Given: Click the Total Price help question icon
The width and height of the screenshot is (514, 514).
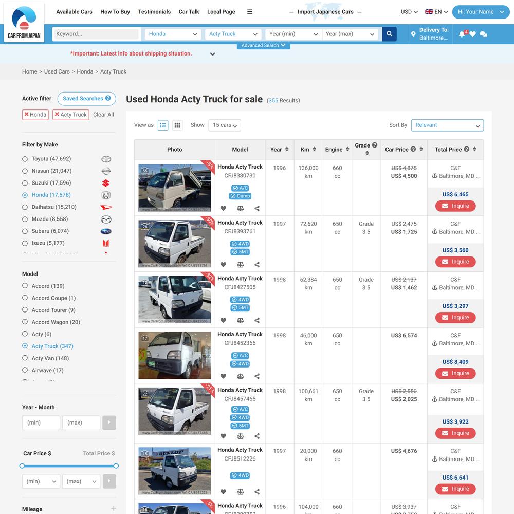Looking at the screenshot, I should [467, 149].
